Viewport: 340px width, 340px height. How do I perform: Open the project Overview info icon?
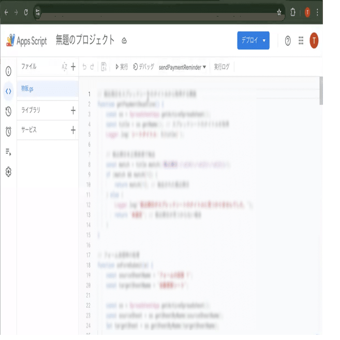pos(8,71)
